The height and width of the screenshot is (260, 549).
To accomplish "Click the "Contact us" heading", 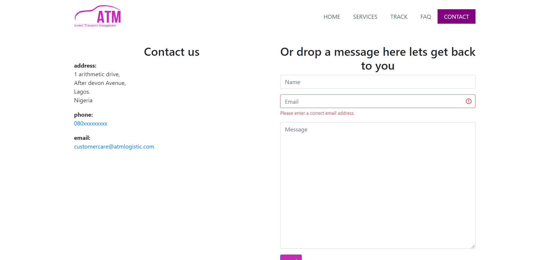I will pyautogui.click(x=172, y=52).
